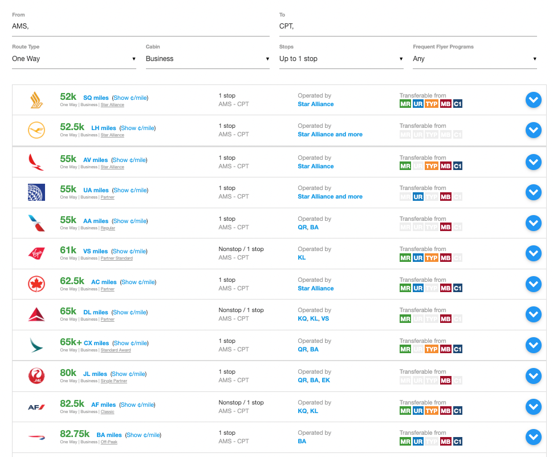Click the TYP badge in VS miles row
This screenshot has height=457, width=553.
432,258
